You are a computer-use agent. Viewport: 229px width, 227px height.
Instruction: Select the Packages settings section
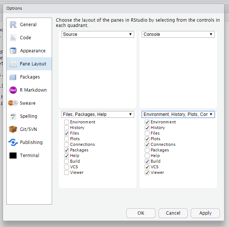tap(29, 77)
